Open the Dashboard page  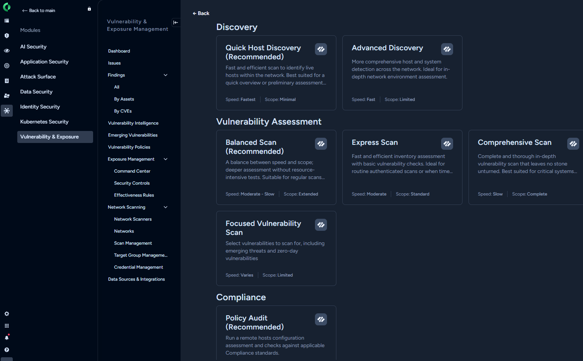(x=119, y=51)
